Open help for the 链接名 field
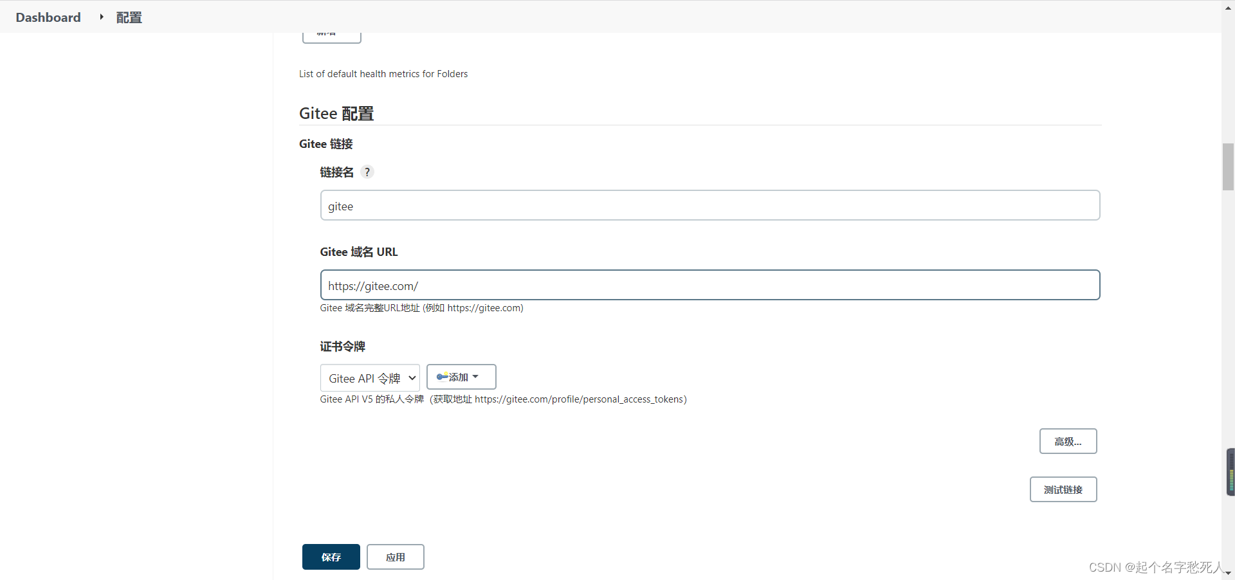 coord(367,172)
